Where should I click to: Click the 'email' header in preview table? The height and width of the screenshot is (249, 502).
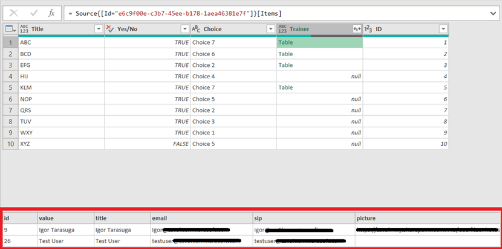click(x=201, y=218)
